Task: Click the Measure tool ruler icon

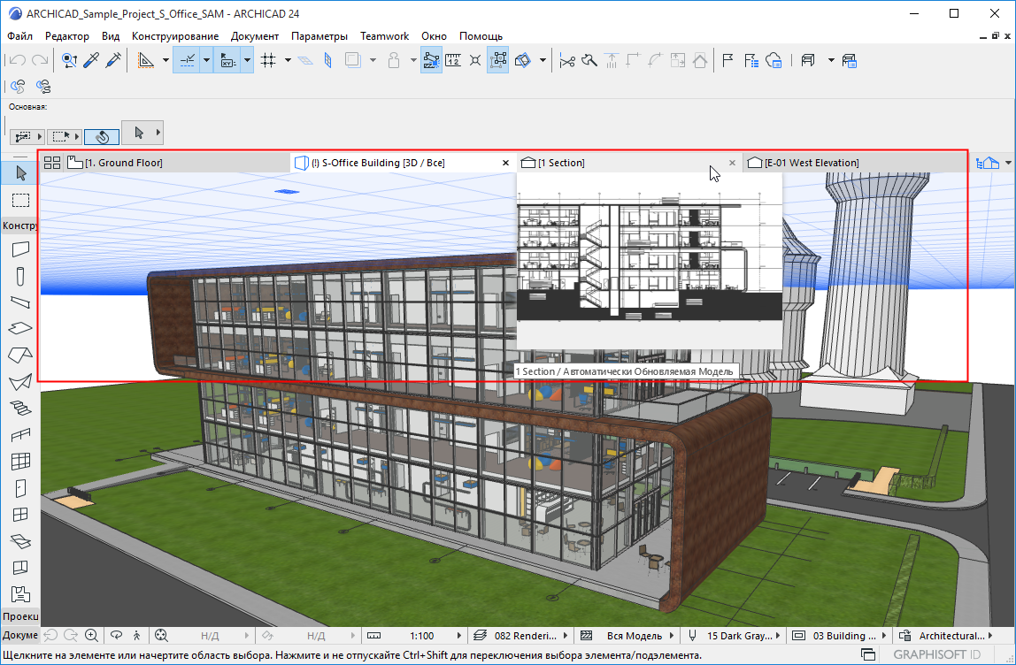Action: (x=453, y=61)
